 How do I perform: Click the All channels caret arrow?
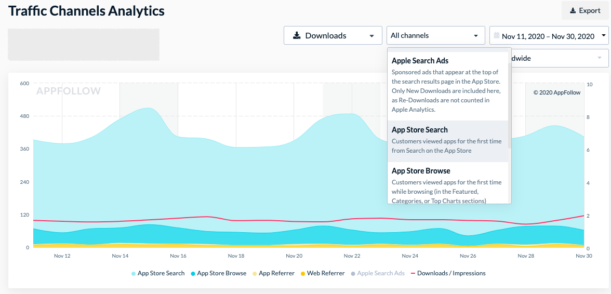pyautogui.click(x=476, y=36)
